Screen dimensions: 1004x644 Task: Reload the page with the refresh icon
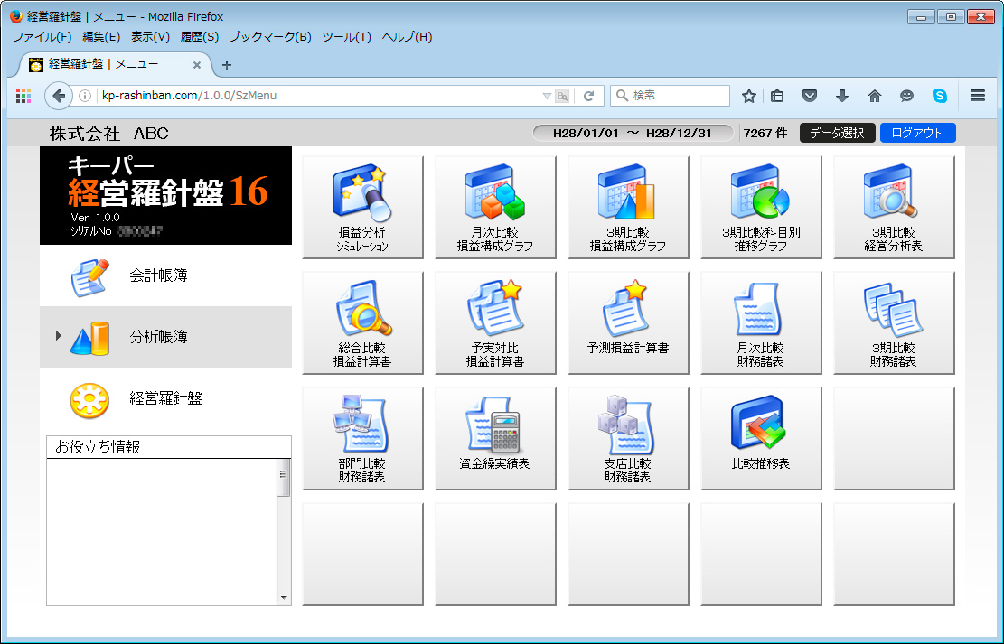coord(588,96)
